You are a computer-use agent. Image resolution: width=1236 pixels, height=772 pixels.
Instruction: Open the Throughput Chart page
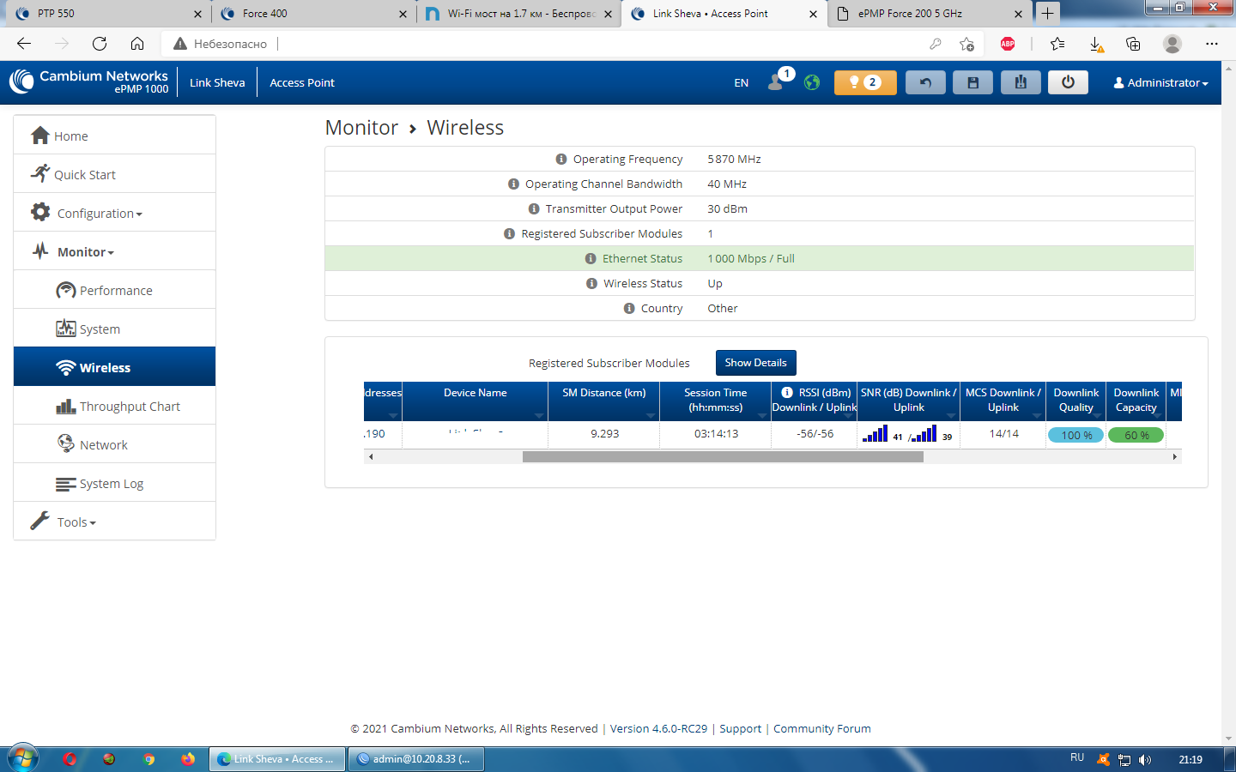pyautogui.click(x=114, y=406)
